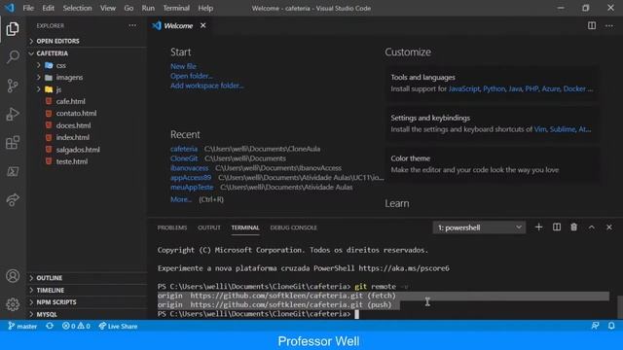
Task: Click the notifications bell in status bar
Action: click(x=611, y=326)
